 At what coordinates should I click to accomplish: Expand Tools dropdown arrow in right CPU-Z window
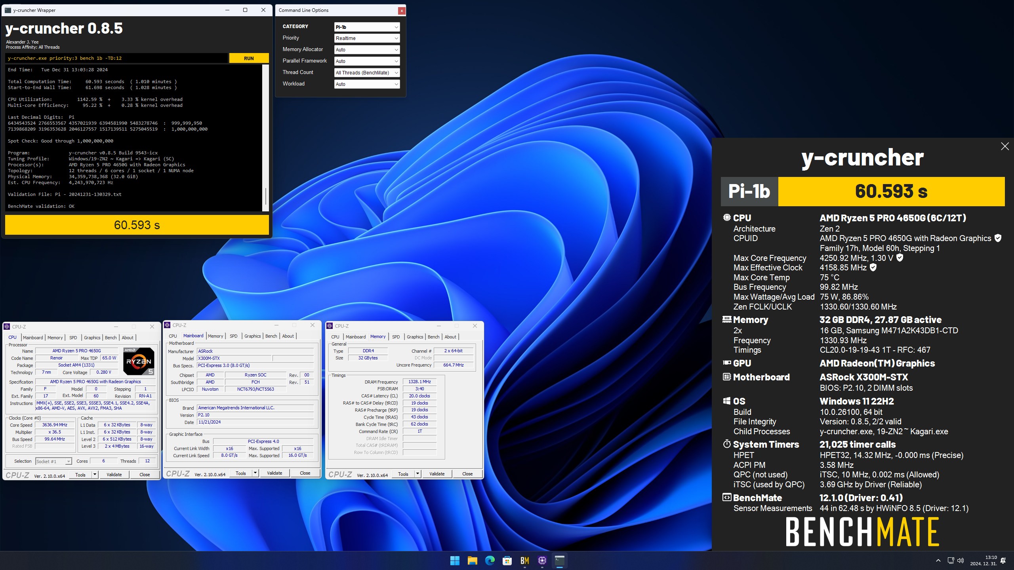[417, 474]
